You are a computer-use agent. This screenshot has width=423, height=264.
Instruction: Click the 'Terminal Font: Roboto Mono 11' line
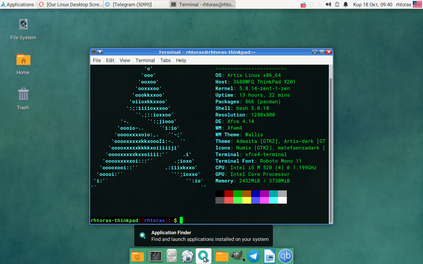[x=258, y=161]
